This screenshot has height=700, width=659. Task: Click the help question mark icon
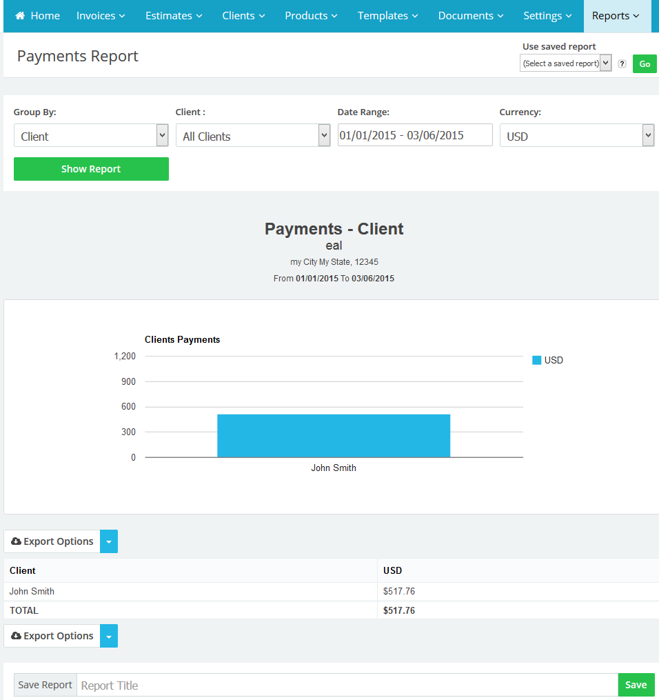(x=622, y=63)
